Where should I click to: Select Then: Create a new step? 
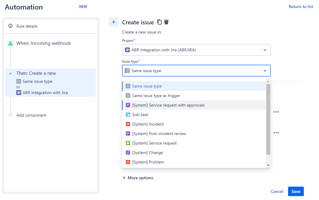[51, 82]
